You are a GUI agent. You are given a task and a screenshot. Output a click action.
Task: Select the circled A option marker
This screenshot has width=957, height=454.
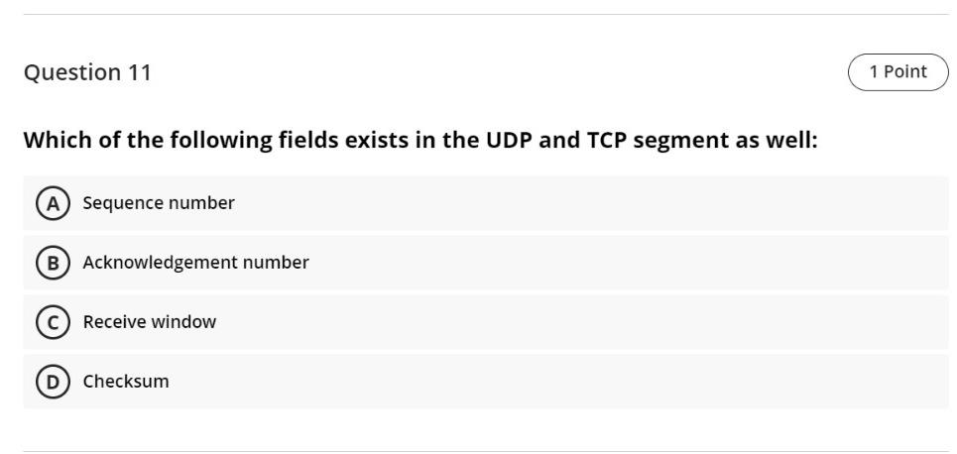click(x=53, y=203)
